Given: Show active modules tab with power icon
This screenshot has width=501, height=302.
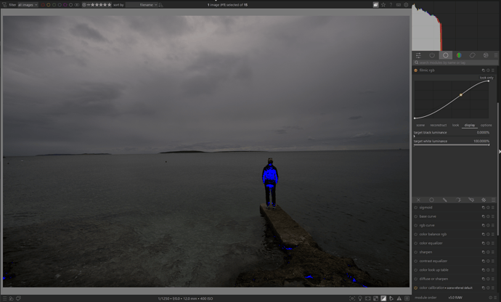Looking at the screenshot, I should (432, 55).
